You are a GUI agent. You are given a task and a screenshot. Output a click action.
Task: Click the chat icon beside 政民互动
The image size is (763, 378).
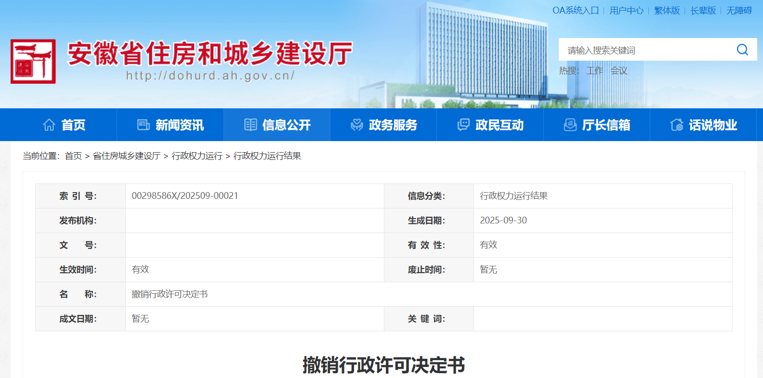(x=463, y=125)
